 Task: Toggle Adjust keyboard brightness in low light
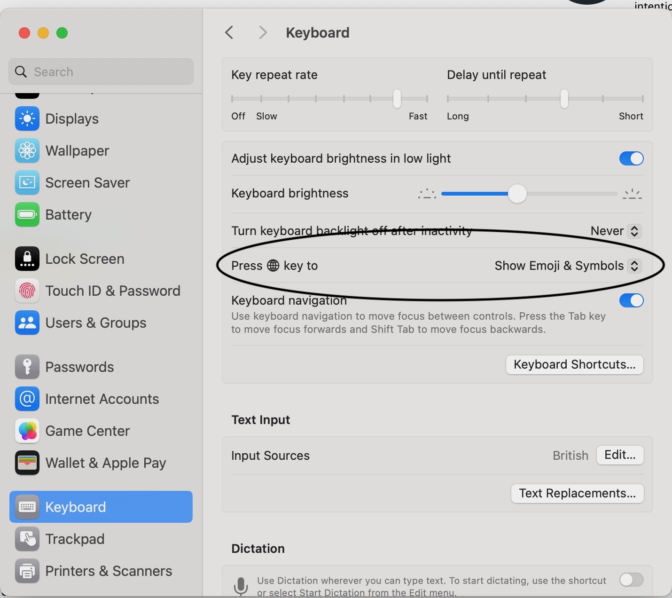click(x=631, y=158)
